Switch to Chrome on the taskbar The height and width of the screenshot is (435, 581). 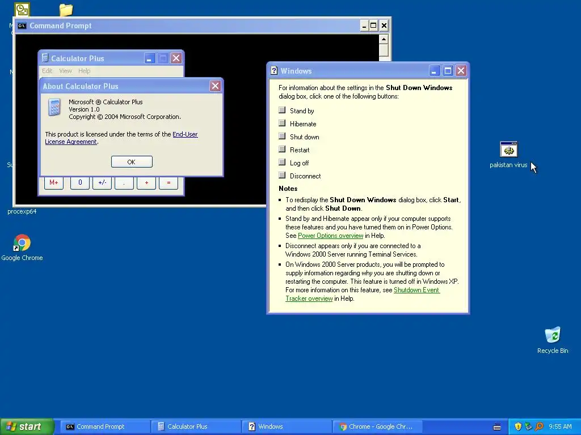tap(377, 427)
